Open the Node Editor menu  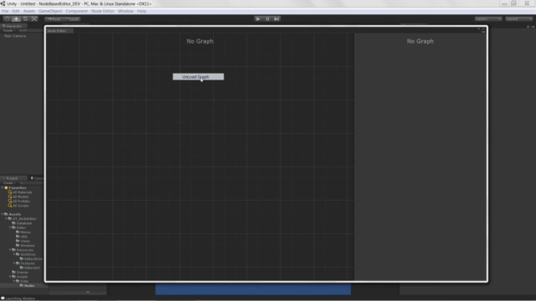(102, 11)
